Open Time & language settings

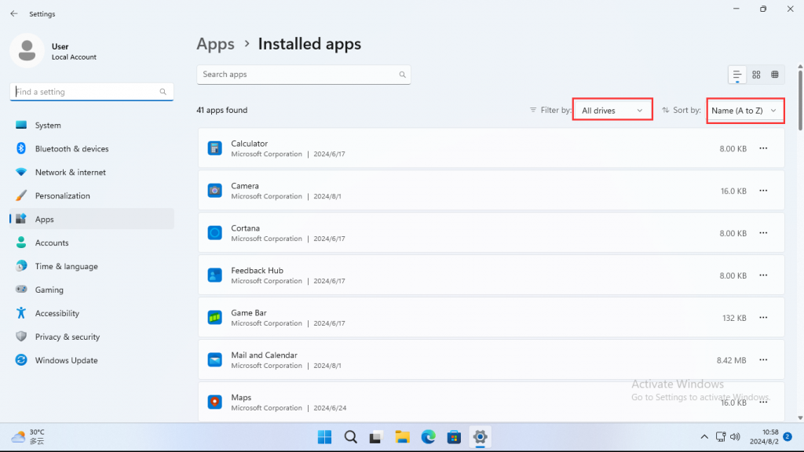[x=92, y=267]
